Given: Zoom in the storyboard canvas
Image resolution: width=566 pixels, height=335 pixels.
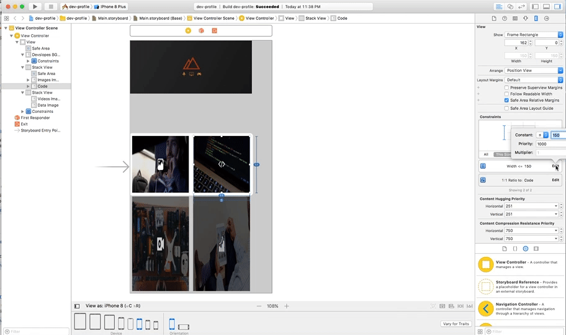Looking at the screenshot, I should [287, 306].
